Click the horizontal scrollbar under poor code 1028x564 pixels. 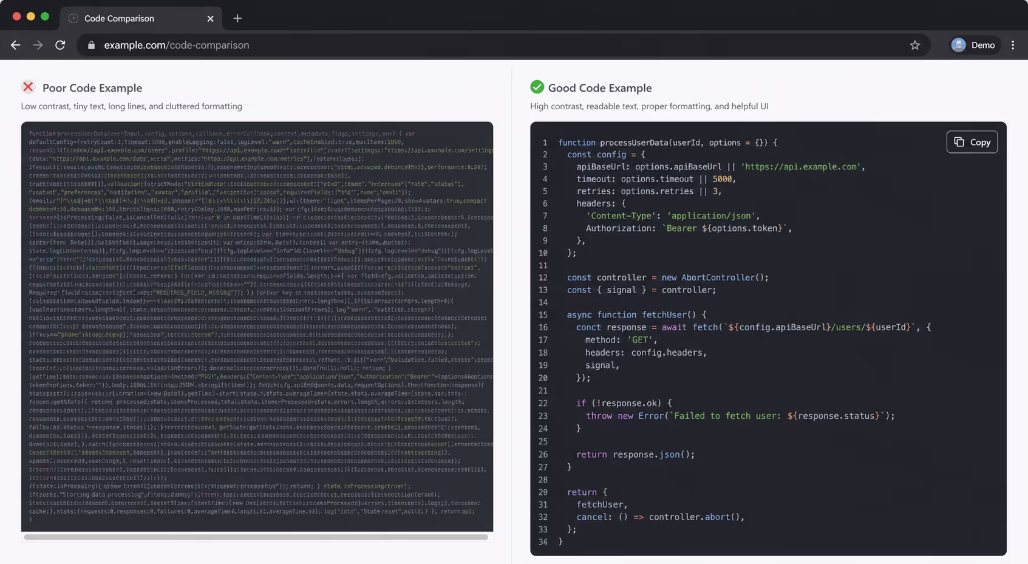click(256, 537)
